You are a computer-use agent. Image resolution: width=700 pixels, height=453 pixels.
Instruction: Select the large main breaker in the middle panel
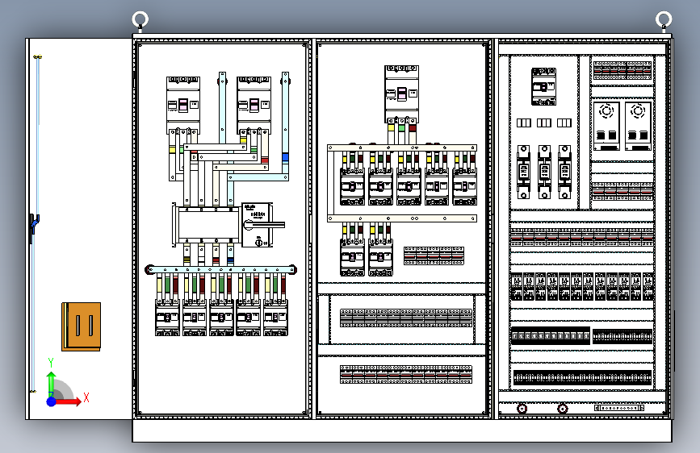pos(401,94)
